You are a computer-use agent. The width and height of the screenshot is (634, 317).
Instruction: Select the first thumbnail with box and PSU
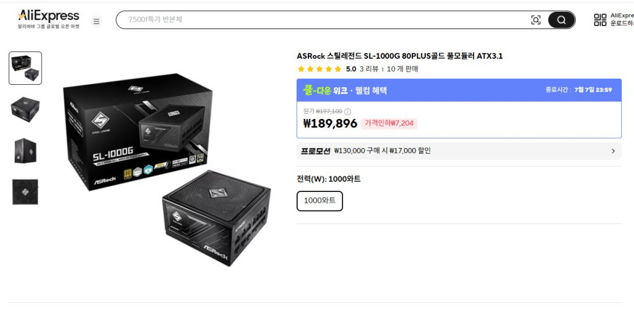point(25,68)
